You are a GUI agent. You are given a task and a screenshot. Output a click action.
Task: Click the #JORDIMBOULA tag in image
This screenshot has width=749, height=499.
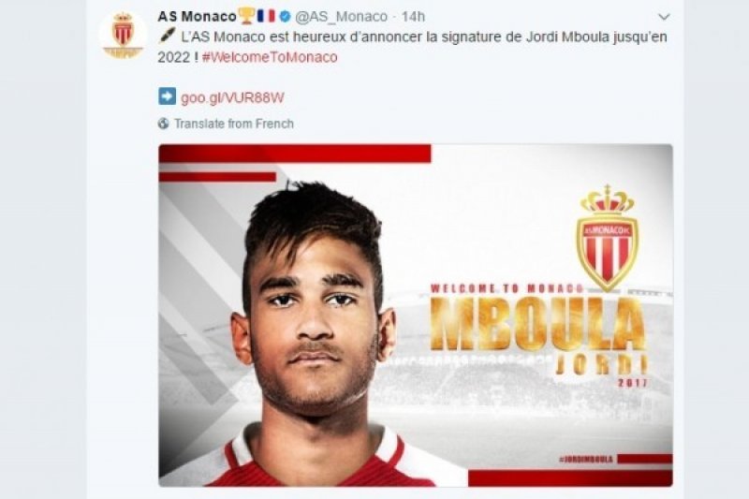click(586, 459)
